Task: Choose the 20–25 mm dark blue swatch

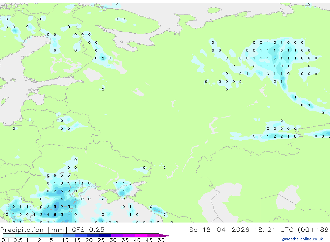Action: click(93, 235)
